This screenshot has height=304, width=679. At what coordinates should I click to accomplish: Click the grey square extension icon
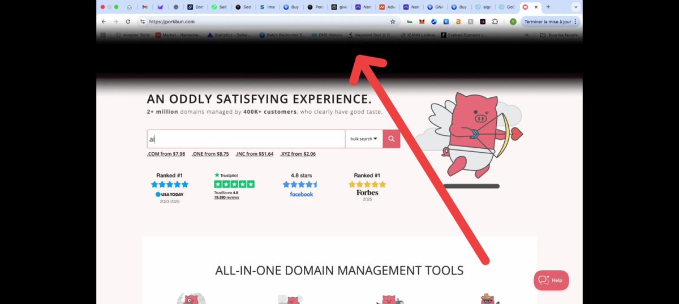point(471,22)
